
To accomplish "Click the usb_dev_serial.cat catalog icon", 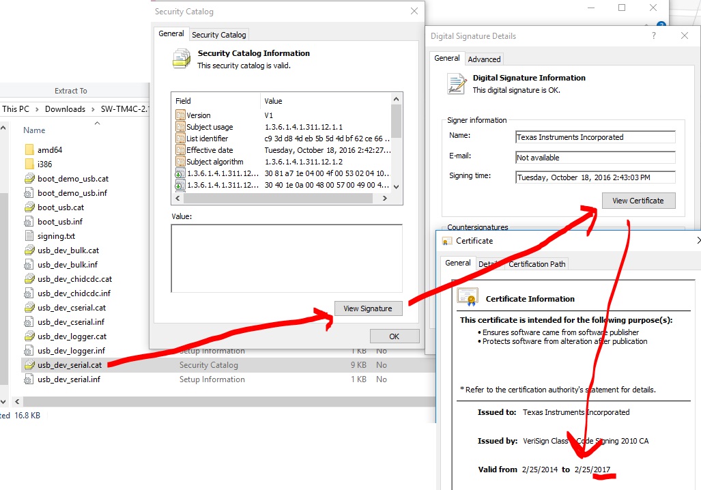I will 29,364.
